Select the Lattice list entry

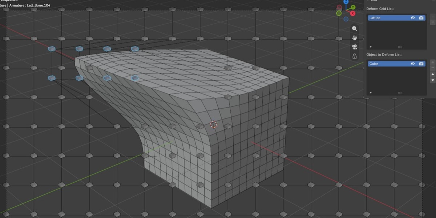[x=396, y=18]
